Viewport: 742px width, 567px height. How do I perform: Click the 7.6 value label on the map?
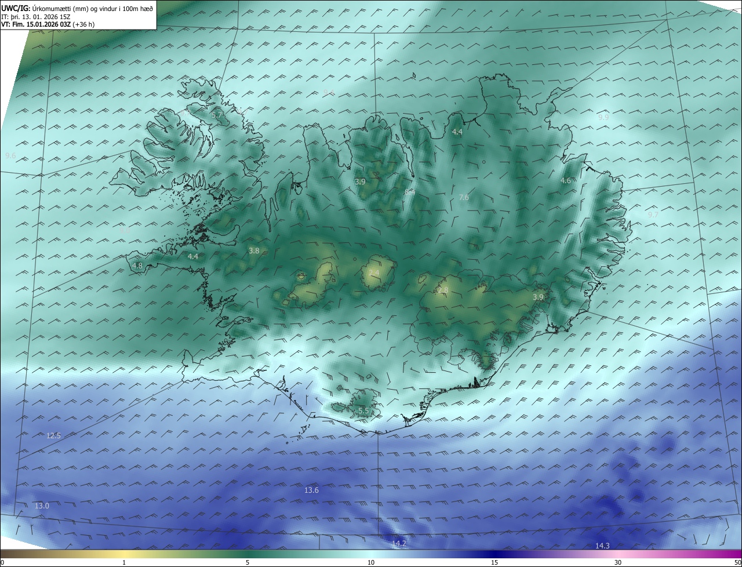click(x=464, y=198)
